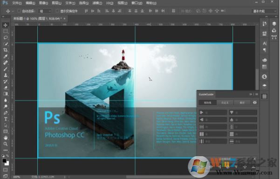
Task: Collapse the GuideGuide panel double arrow
Action: tap(251, 94)
